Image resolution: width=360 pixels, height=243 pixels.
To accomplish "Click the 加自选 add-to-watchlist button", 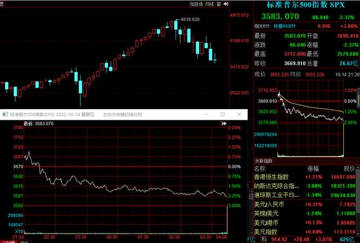I will 196,4.
